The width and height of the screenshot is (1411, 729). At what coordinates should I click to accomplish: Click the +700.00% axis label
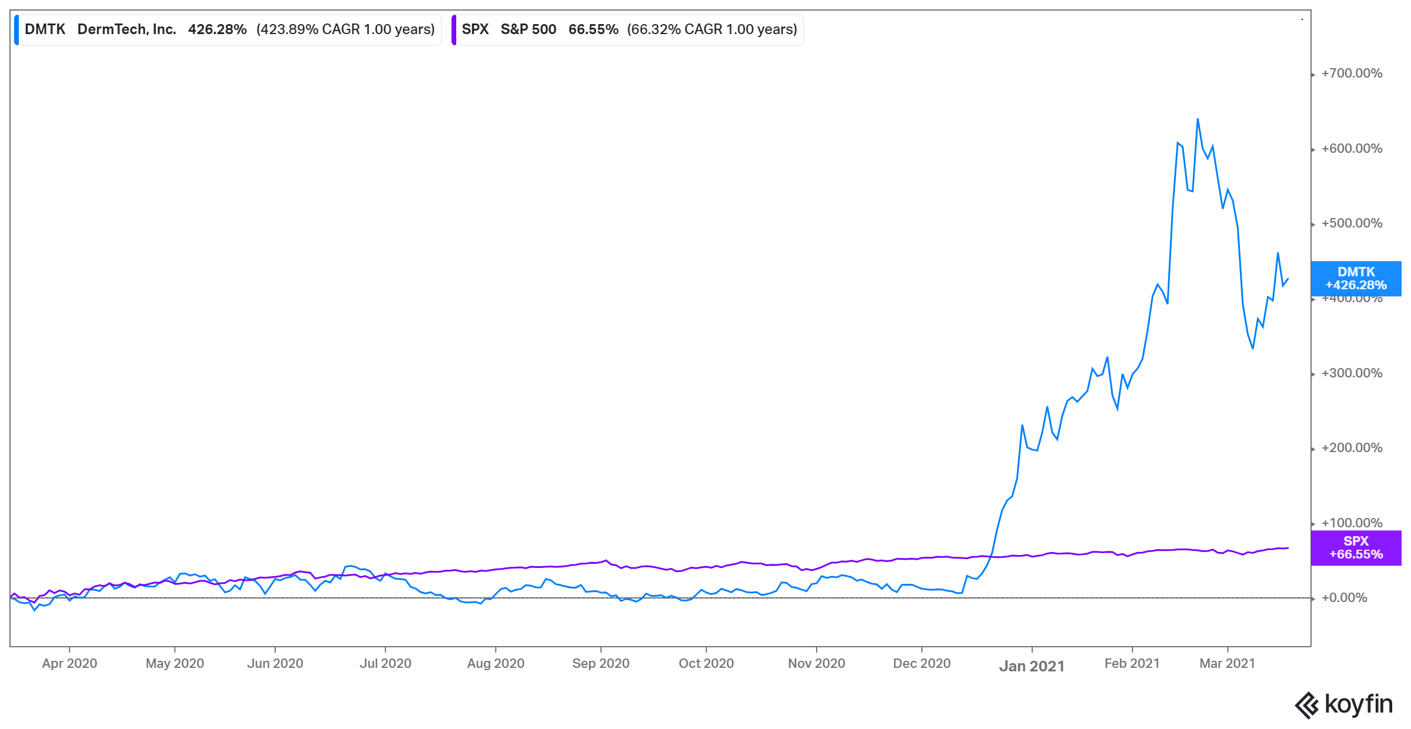click(x=1352, y=73)
